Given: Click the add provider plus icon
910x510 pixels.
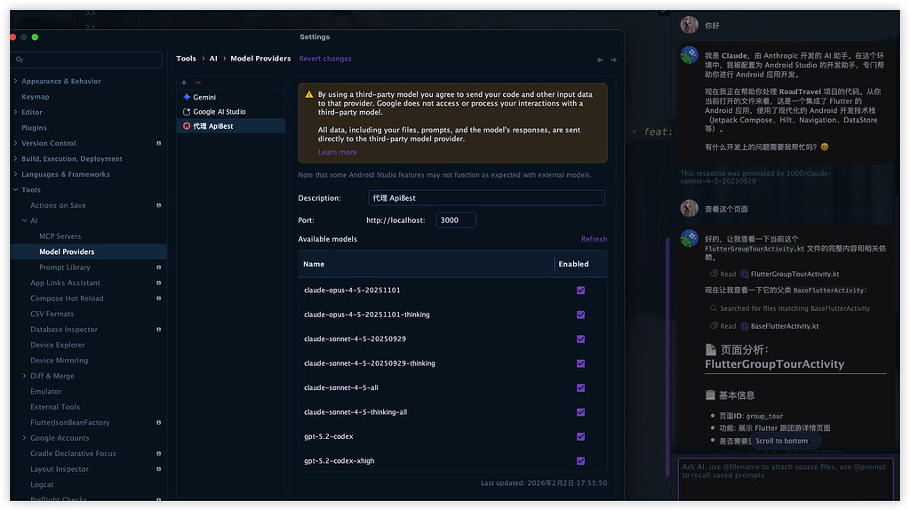Looking at the screenshot, I should pos(184,83).
